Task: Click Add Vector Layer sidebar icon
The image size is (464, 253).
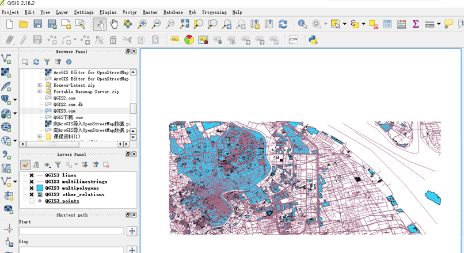Action: [6, 59]
